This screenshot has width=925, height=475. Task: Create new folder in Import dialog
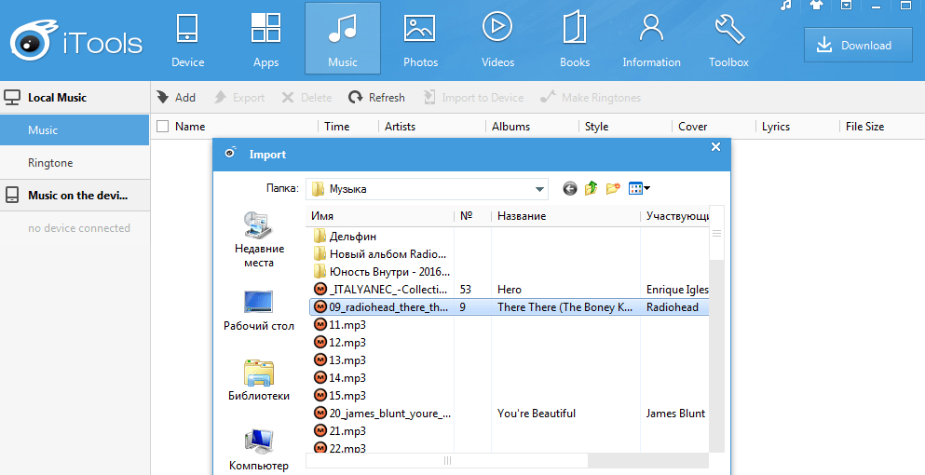pyautogui.click(x=613, y=189)
